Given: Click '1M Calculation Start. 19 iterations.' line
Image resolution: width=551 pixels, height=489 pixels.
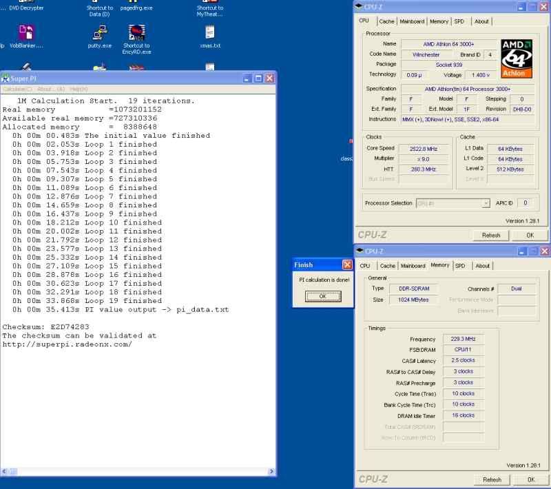Looking at the screenshot, I should [x=106, y=101].
